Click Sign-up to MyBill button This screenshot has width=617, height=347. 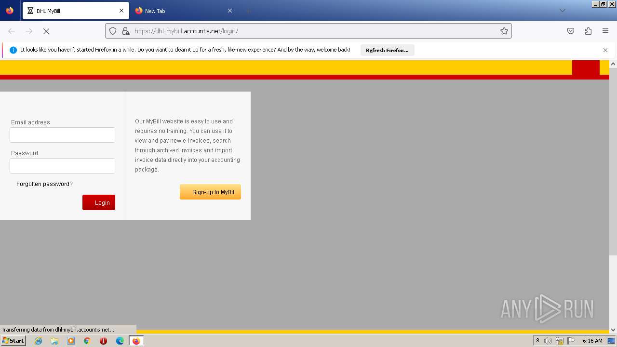point(210,192)
